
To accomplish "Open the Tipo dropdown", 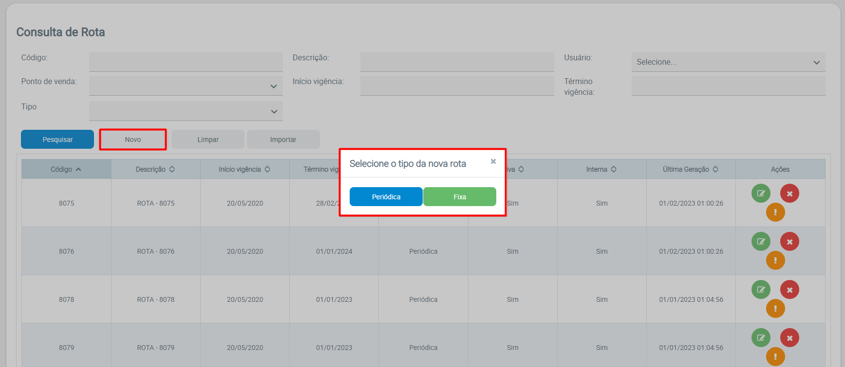I will [x=186, y=111].
